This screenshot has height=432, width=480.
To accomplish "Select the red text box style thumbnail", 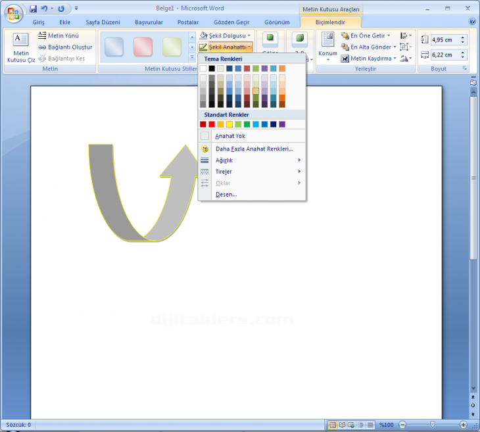I will coord(143,47).
